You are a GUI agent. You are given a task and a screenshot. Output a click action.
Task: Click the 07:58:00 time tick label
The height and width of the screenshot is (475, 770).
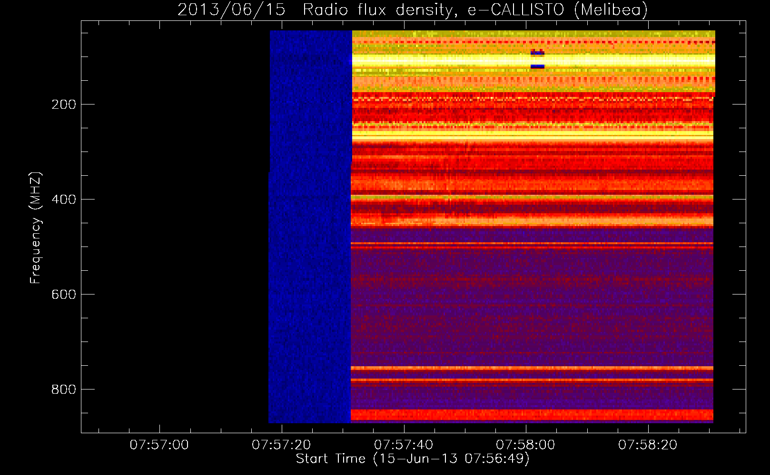pyautogui.click(x=525, y=445)
